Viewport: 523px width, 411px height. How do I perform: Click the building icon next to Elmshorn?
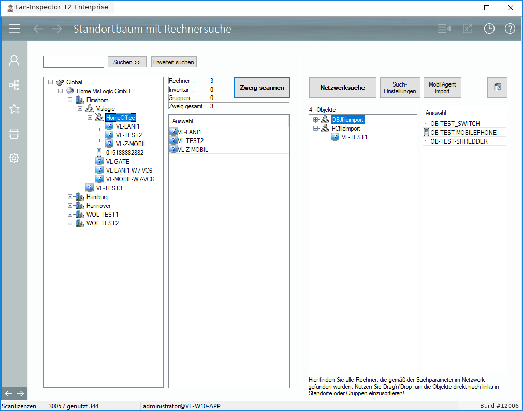tap(80, 100)
